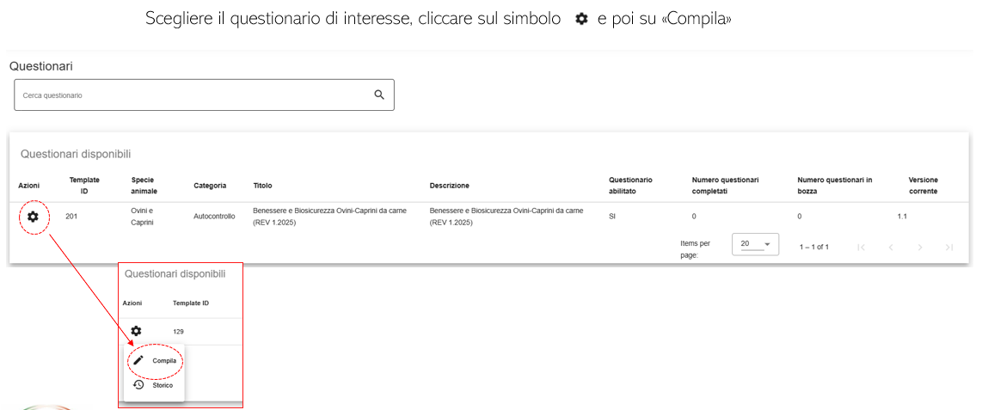Click the gear icon beside template 129
The height and width of the screenshot is (410, 982).
coord(136,331)
